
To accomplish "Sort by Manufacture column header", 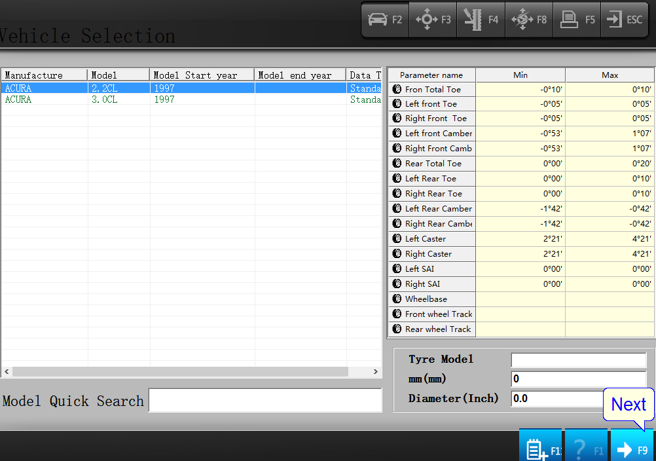I will pyautogui.click(x=44, y=75).
